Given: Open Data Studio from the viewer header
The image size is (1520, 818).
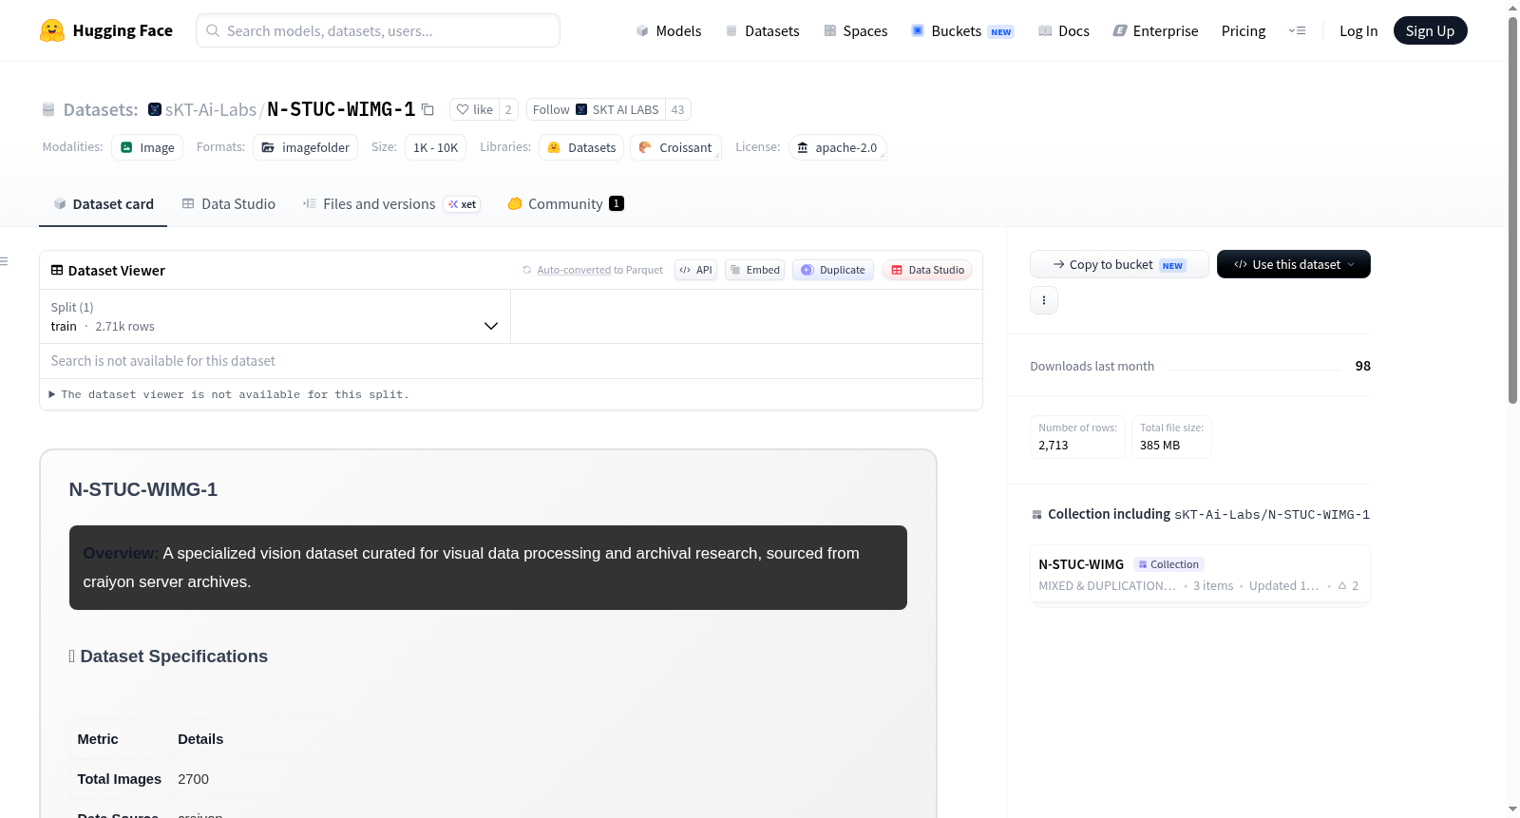Looking at the screenshot, I should tap(927, 270).
